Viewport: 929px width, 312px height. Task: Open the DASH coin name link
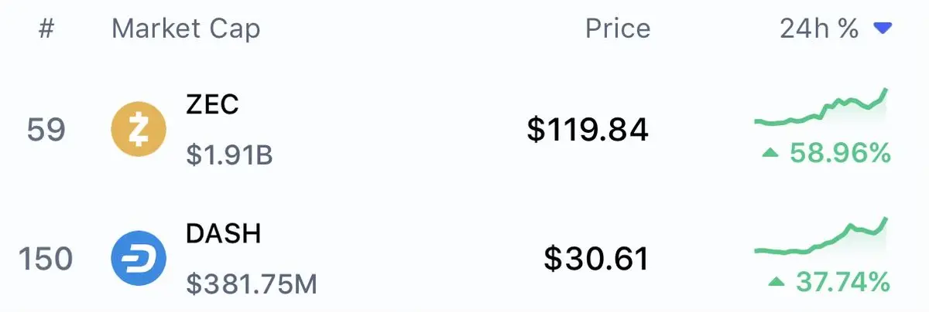coord(222,234)
